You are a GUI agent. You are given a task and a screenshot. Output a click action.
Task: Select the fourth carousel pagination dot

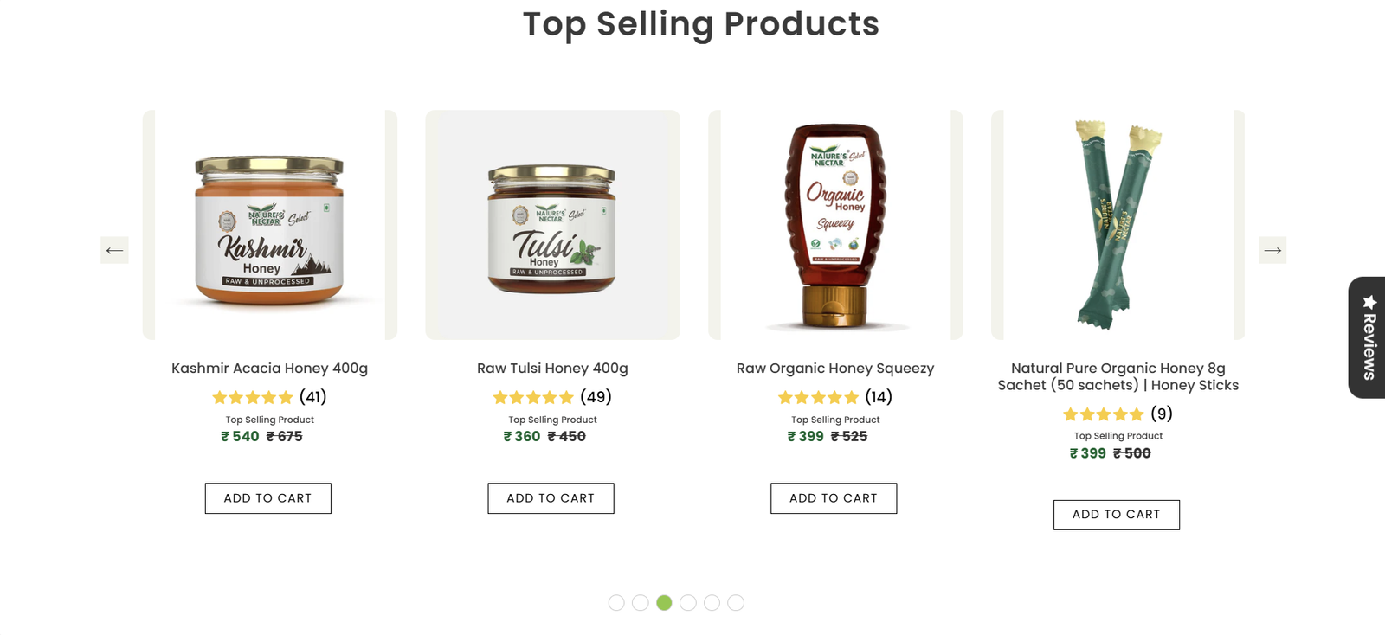point(688,603)
